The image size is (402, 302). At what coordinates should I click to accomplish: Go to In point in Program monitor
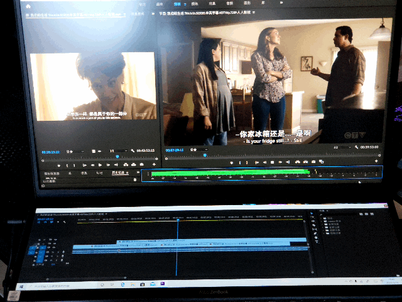tap(257, 162)
